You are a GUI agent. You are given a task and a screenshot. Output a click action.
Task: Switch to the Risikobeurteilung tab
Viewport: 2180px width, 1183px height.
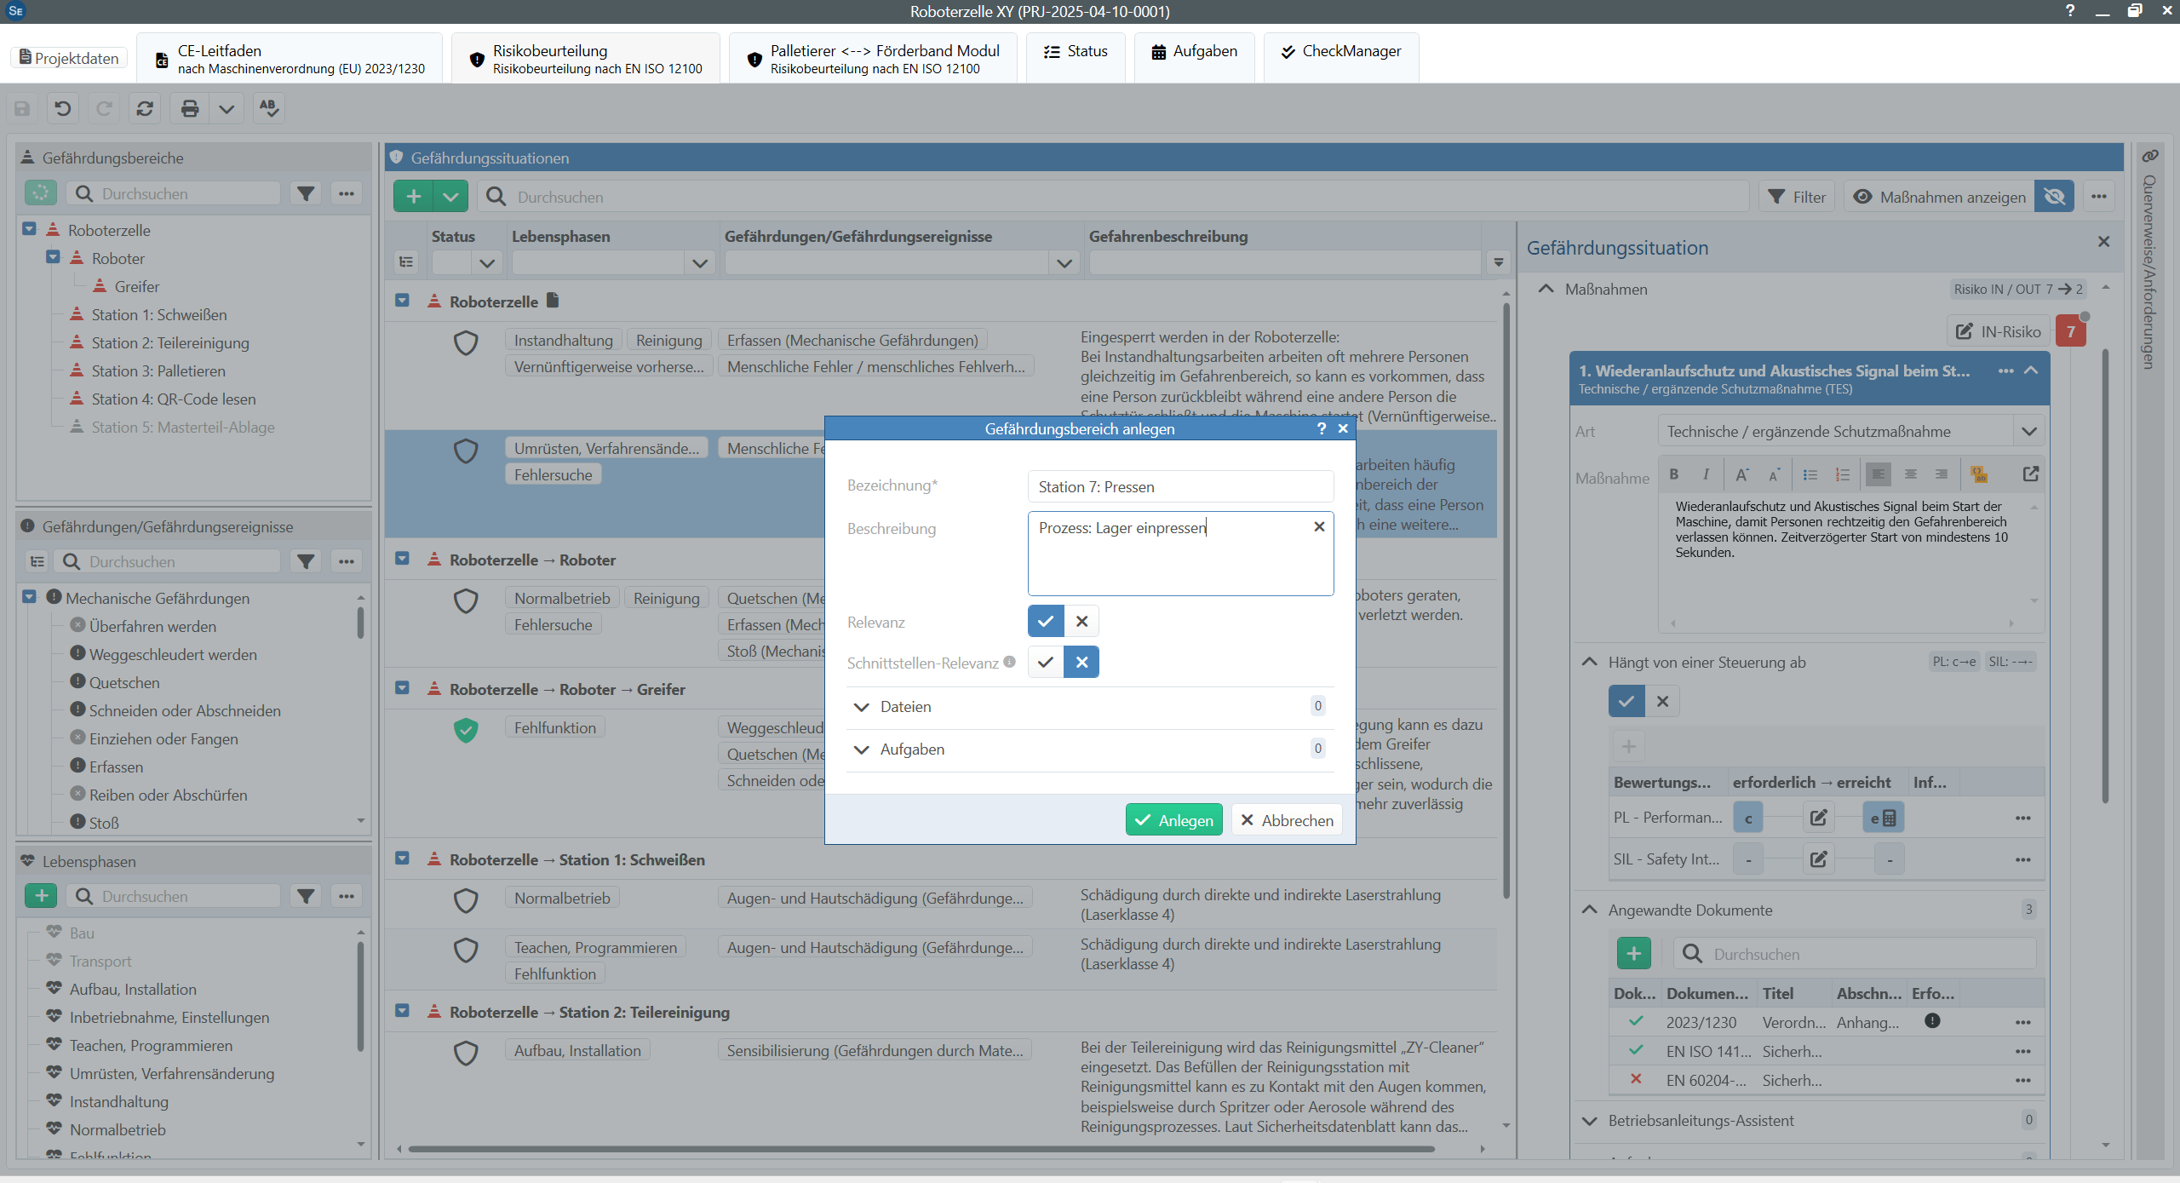coord(586,59)
